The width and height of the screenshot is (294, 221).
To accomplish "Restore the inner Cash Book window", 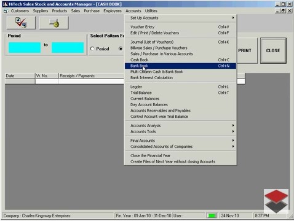I will pos(284,11).
